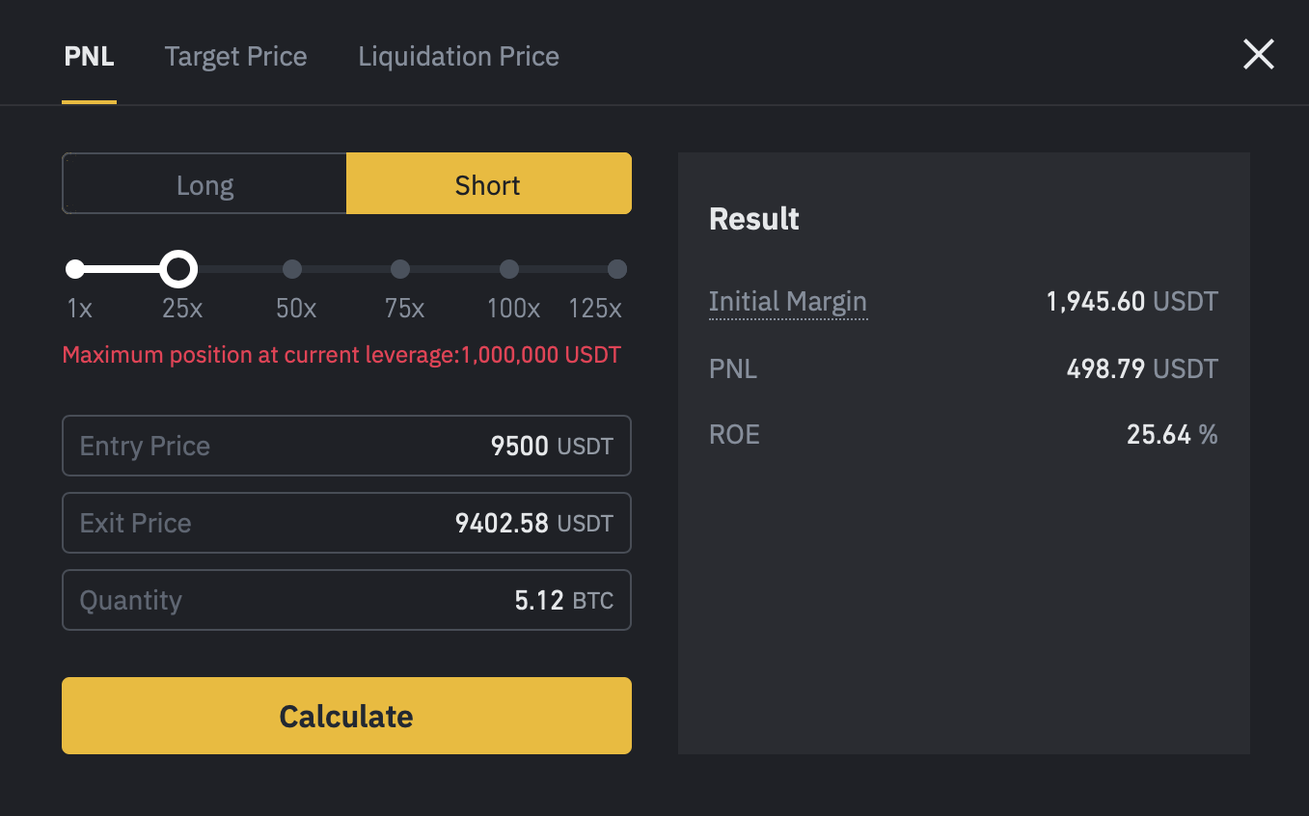Click the Entry Price input field
The image size is (1309, 816).
point(346,446)
